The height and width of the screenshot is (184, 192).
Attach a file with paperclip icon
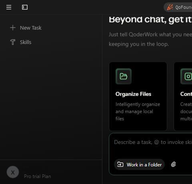[173, 164]
